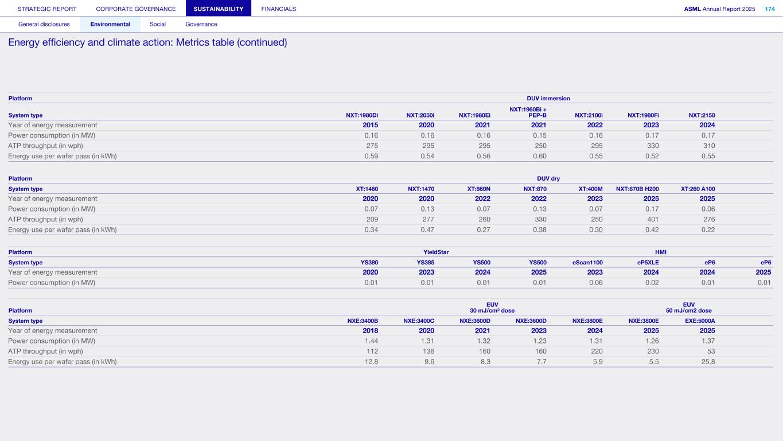The width and height of the screenshot is (783, 441).
Task: Go to the Financials tab
Action: [x=278, y=9]
